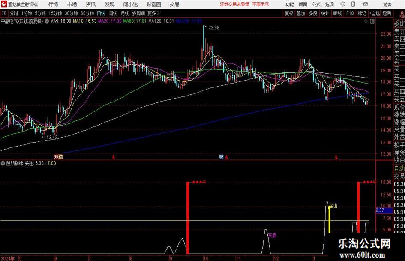Switch to the 周线 weekly period
Image resolution: width=405 pixels, height=261 pixels.
113,13
